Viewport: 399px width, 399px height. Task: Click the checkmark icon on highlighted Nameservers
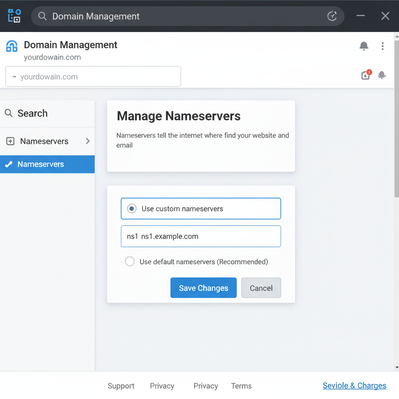(9, 164)
